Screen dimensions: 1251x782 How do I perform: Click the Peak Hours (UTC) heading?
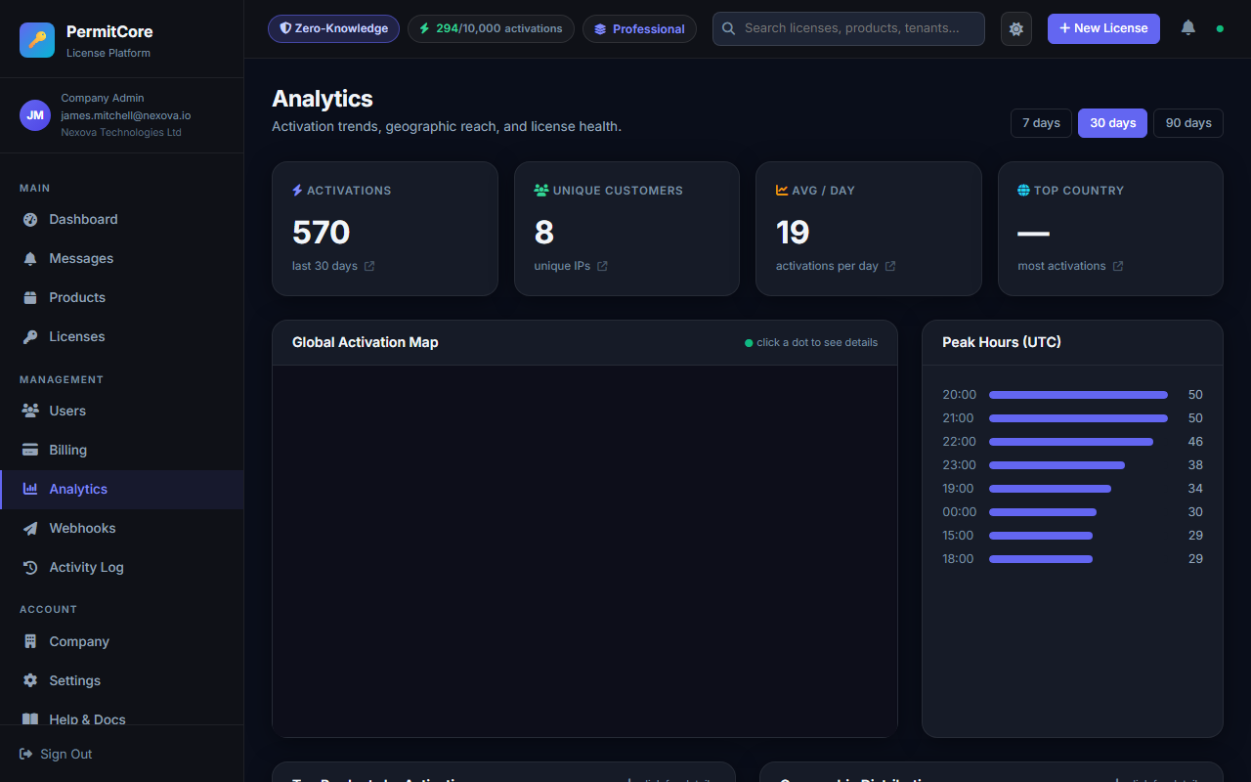pyautogui.click(x=1002, y=342)
